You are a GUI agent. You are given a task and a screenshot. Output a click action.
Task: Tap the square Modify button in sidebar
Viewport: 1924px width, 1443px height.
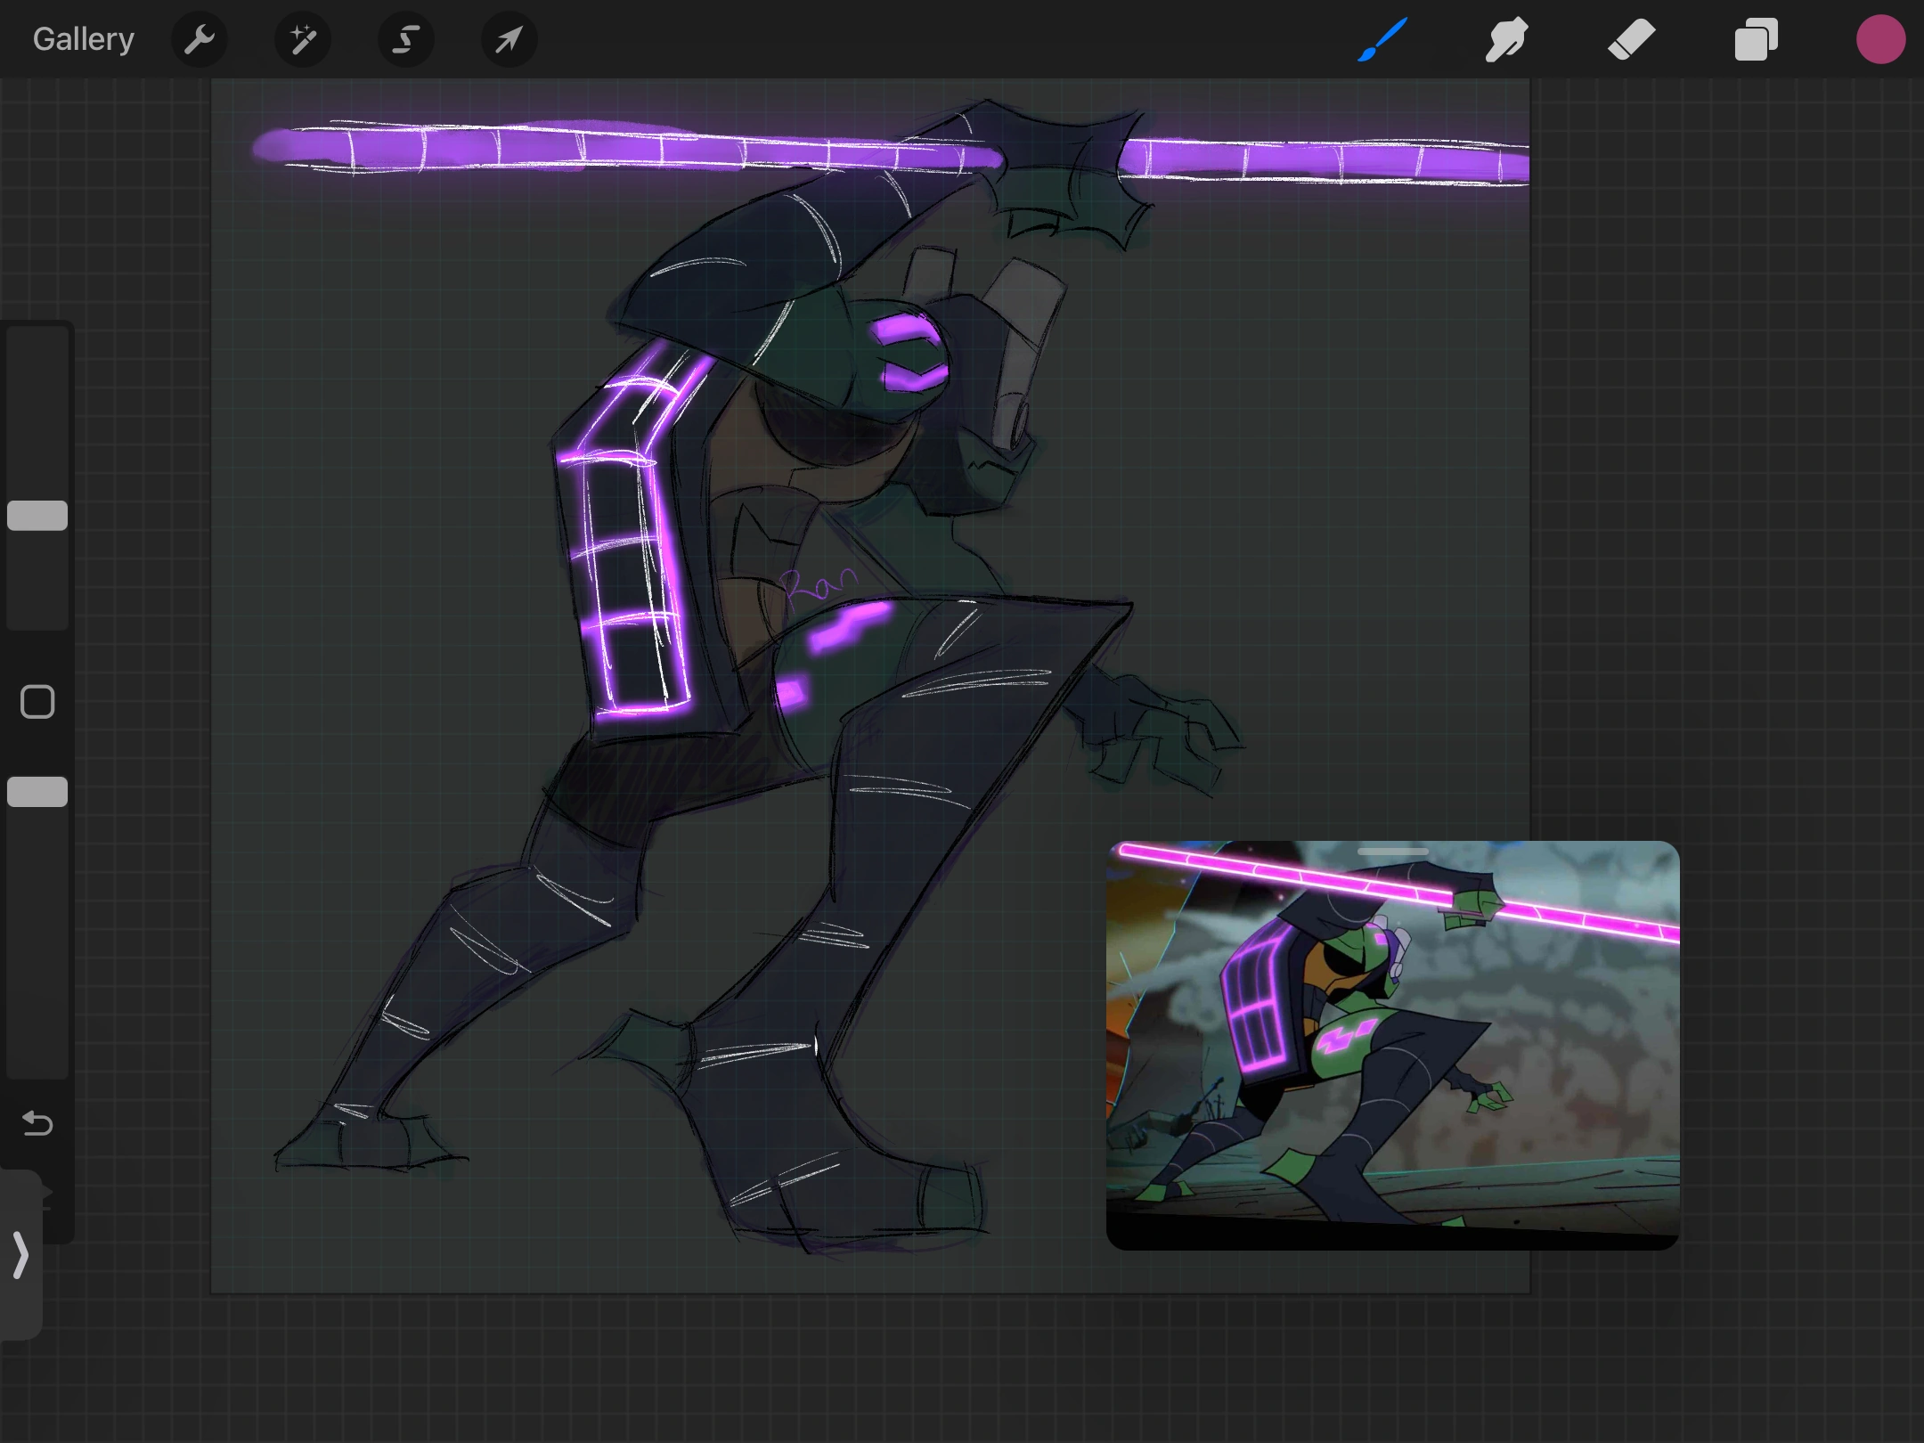tap(37, 702)
